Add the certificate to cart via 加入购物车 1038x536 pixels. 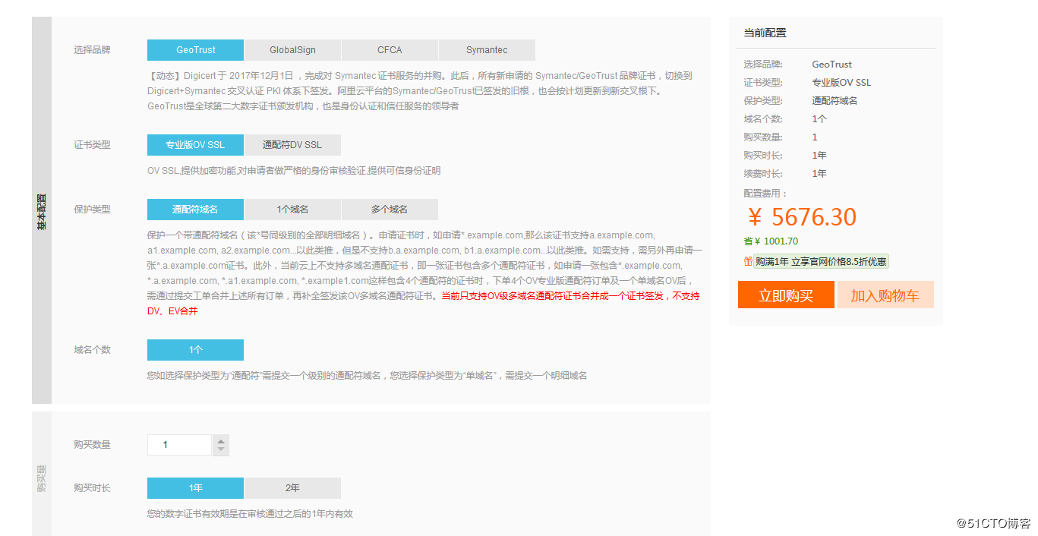[885, 295]
